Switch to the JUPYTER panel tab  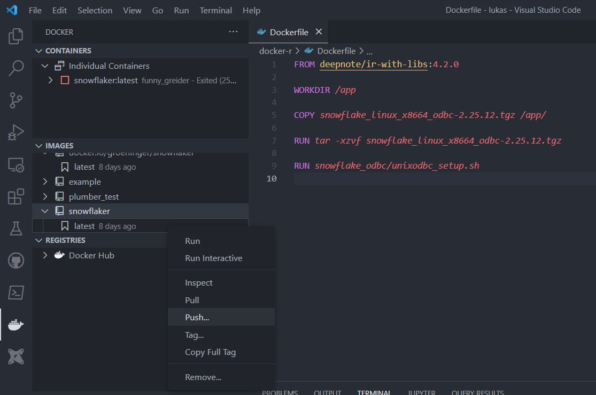point(422,392)
